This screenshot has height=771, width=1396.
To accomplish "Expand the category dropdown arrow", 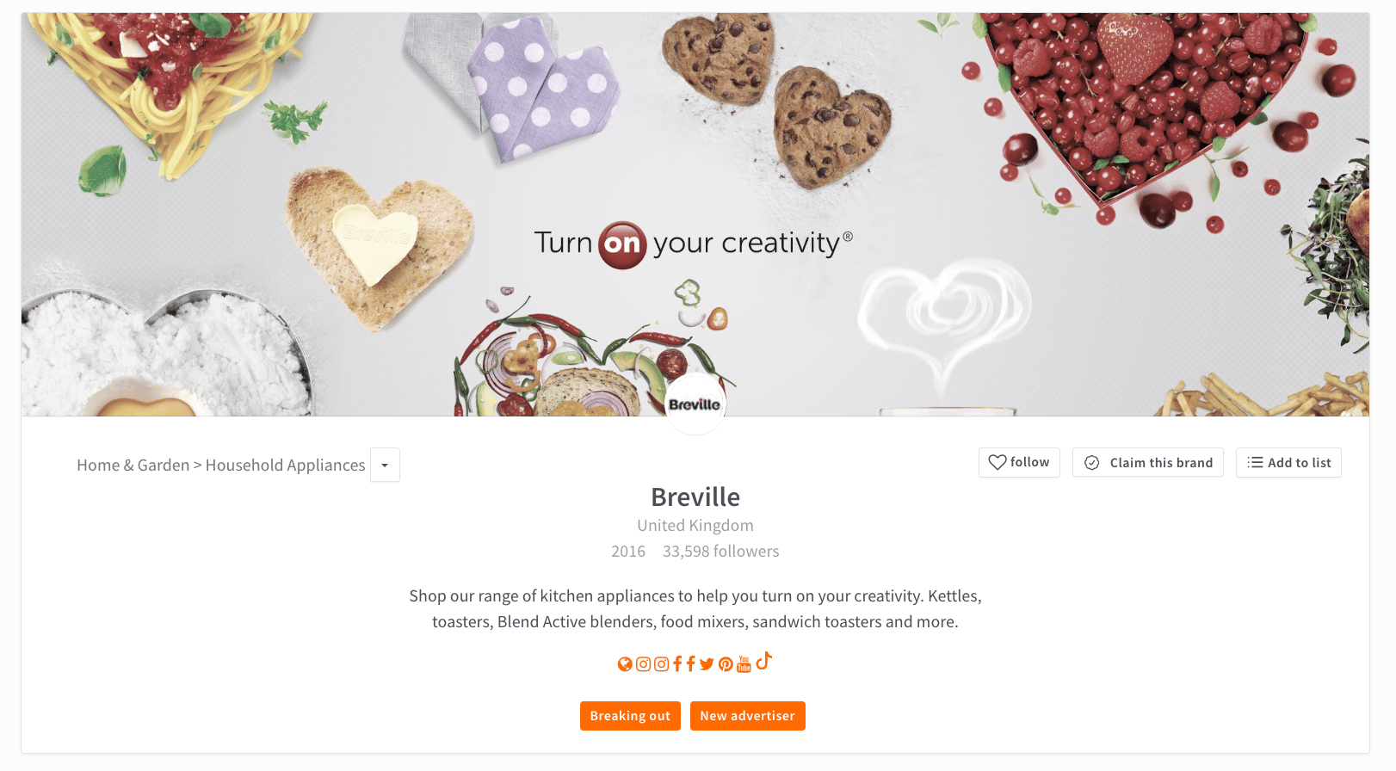I will (385, 465).
